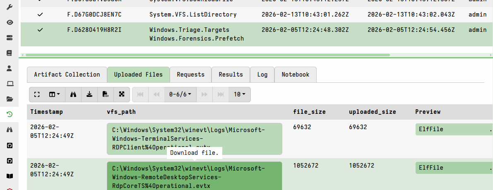The width and height of the screenshot is (493, 190).
Task: Toggle fullscreen with the bracket corners icon
Action: pyautogui.click(x=37, y=94)
